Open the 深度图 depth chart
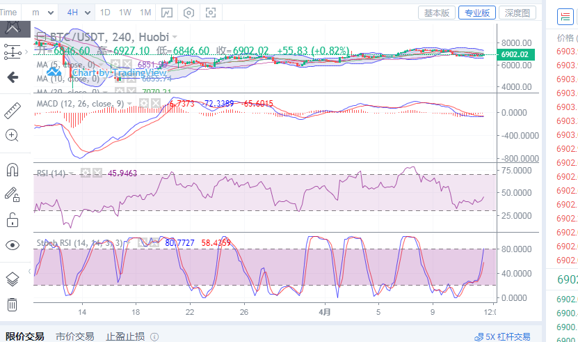The image size is (578, 342). click(x=517, y=13)
